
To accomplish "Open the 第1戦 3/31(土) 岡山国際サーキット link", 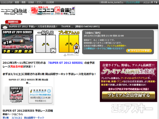I will pyautogui.click(x=24, y=118).
